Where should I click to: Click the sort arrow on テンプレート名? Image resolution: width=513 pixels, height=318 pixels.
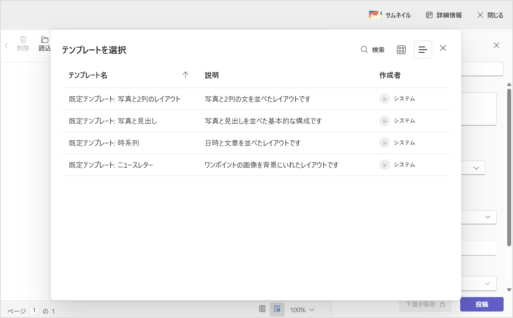tap(185, 75)
